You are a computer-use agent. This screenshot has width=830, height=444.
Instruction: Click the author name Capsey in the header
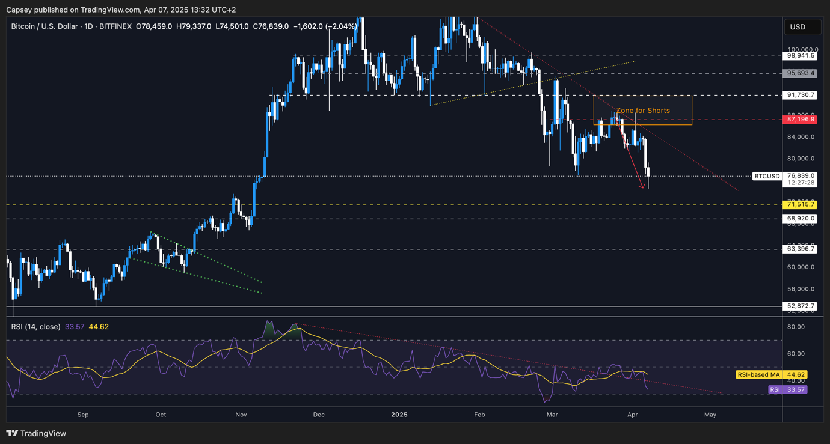pos(20,10)
